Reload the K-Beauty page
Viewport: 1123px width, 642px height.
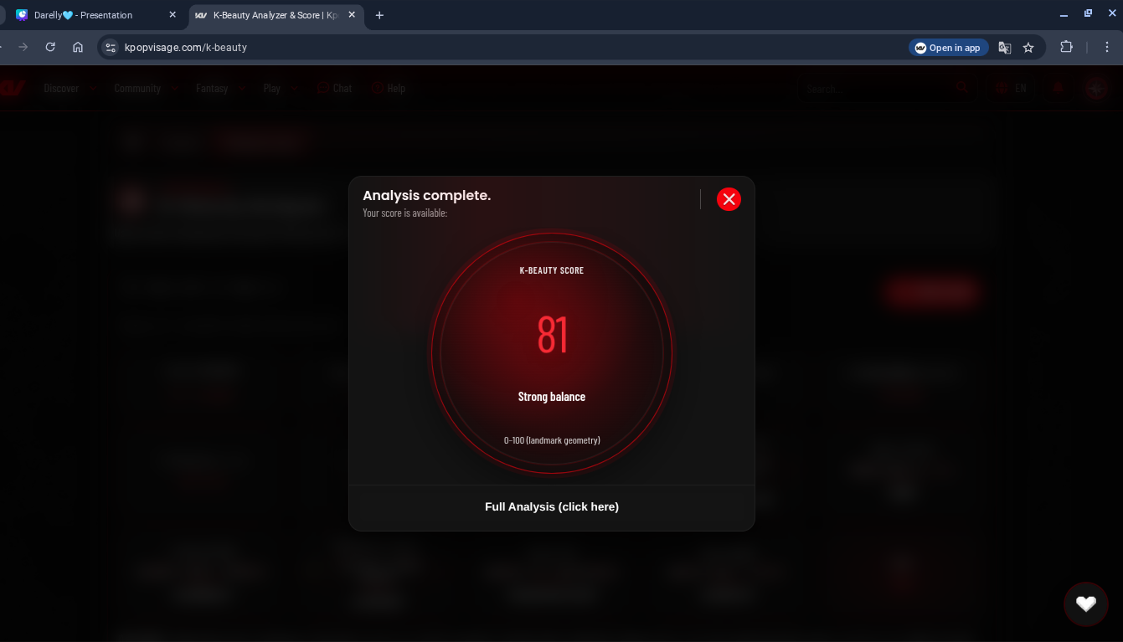tap(50, 48)
